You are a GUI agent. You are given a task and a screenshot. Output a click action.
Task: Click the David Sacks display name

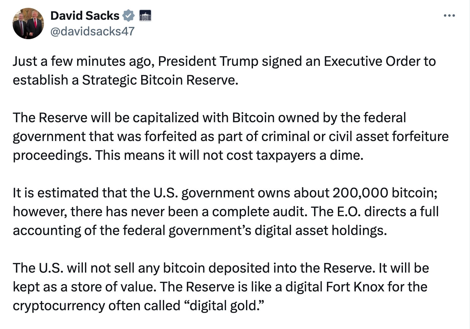click(x=85, y=15)
